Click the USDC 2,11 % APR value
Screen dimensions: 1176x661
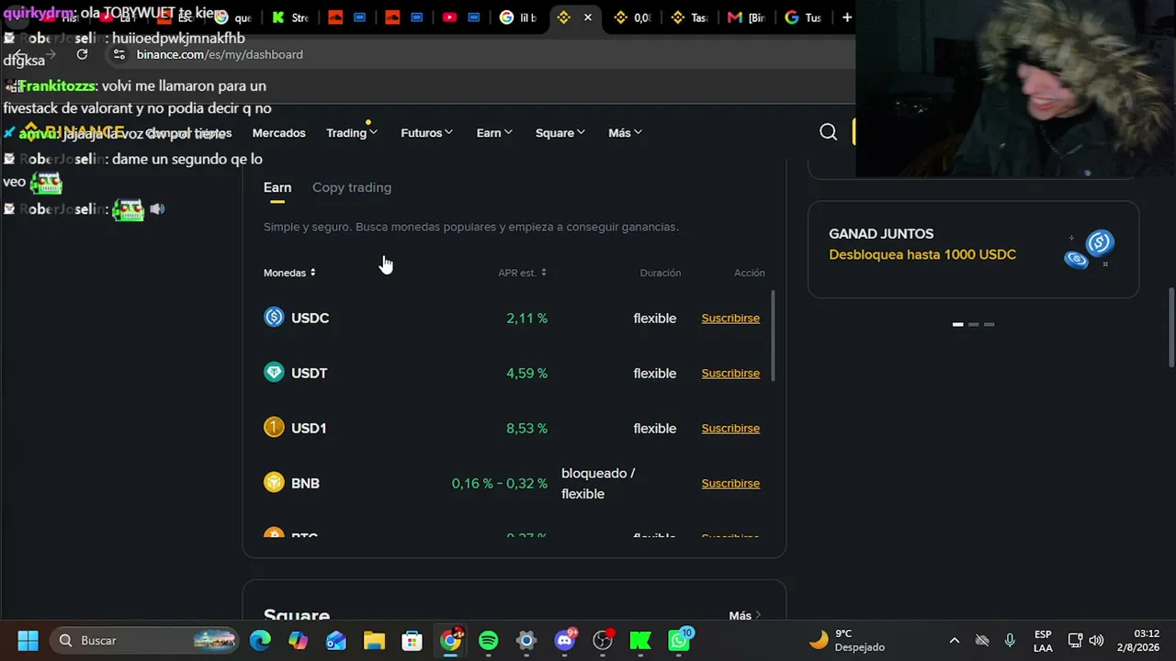pos(526,318)
